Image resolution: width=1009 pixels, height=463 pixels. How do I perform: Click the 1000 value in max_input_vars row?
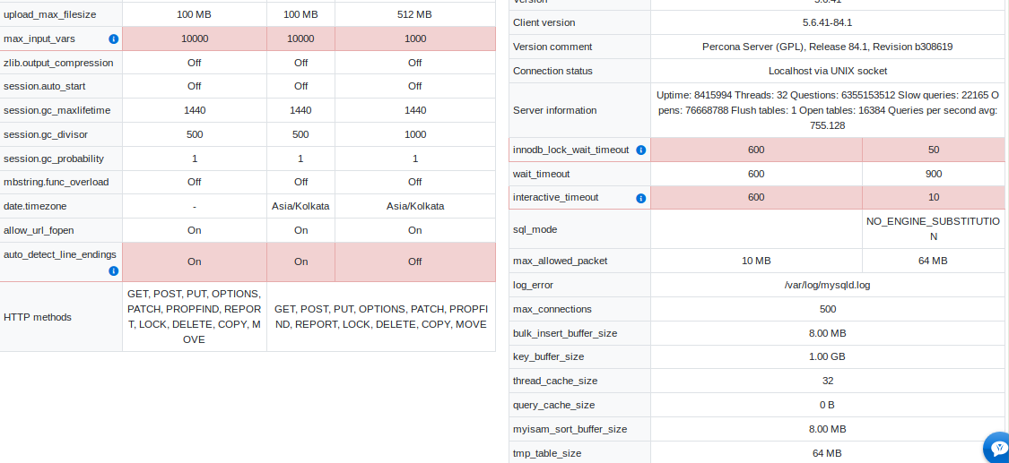pos(415,39)
